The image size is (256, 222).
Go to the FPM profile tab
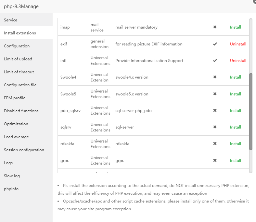click(14, 98)
